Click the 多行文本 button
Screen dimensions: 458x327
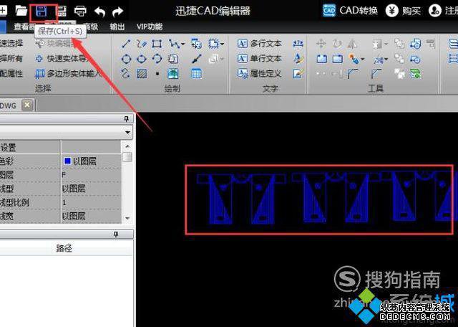point(259,44)
